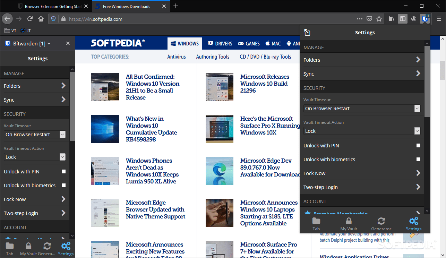Click the Firefox account profile icon
This screenshot has width=446, height=258.
click(414, 19)
